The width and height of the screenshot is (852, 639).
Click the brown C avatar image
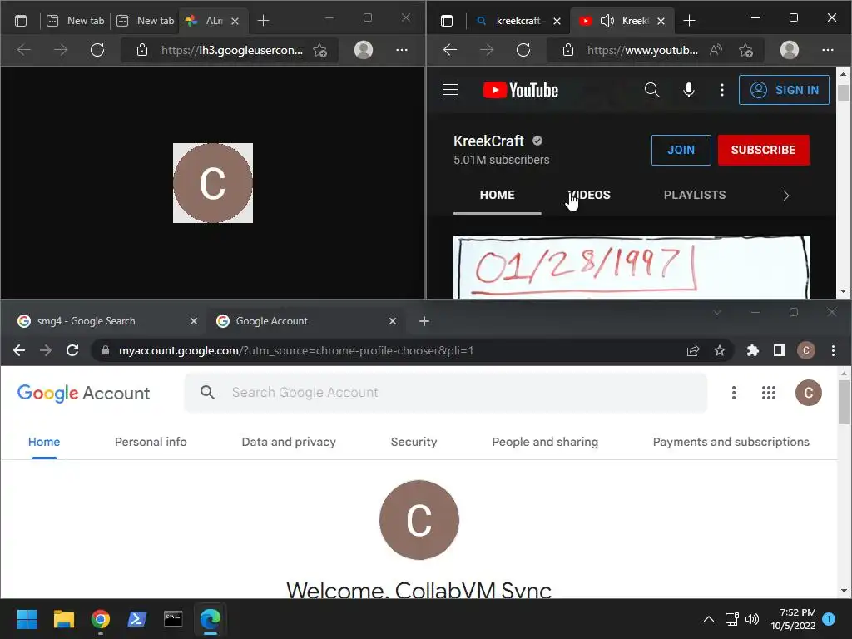pyautogui.click(x=212, y=183)
